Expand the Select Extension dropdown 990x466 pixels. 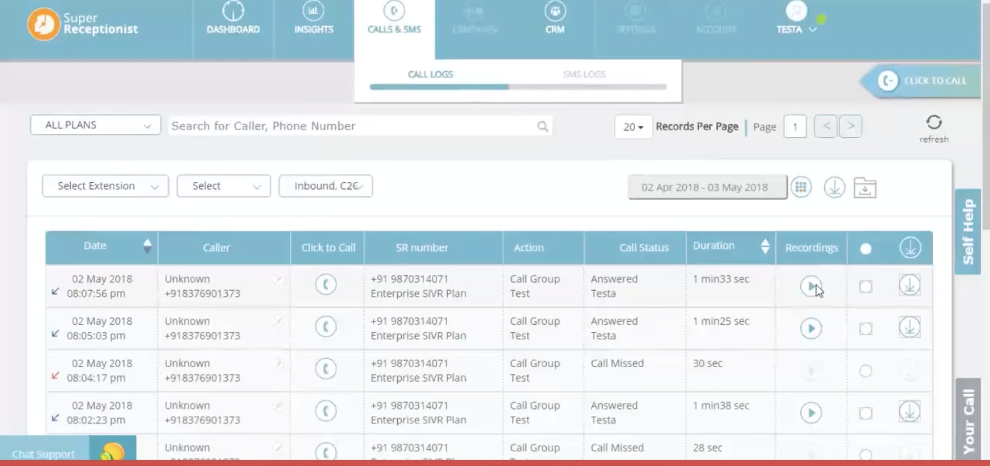[105, 186]
